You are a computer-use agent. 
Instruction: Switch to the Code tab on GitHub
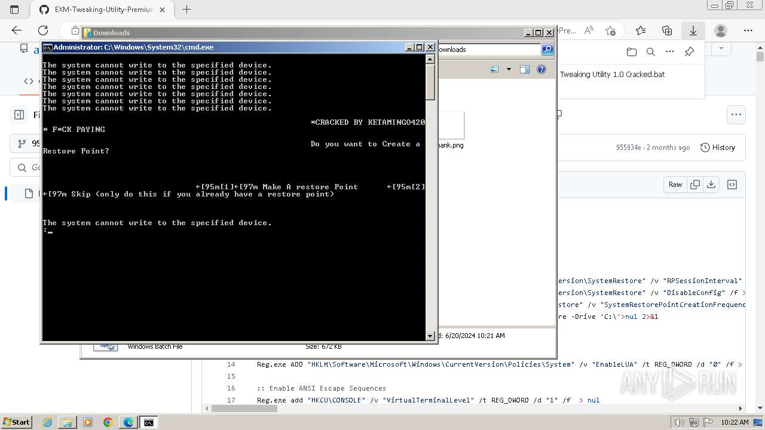pos(29,81)
